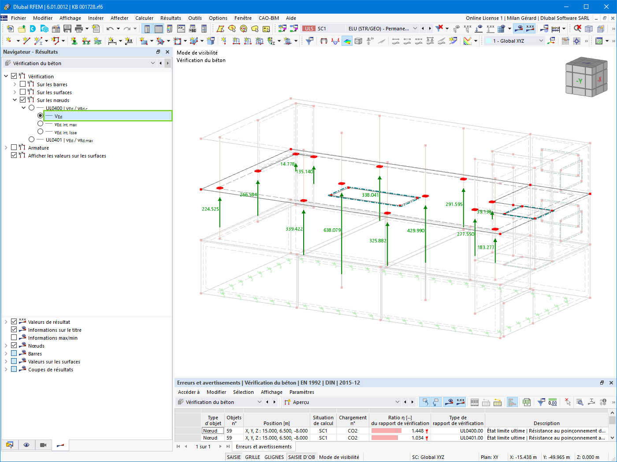617x462 pixels.
Task: Go to next load case arrow
Action: [430, 29]
